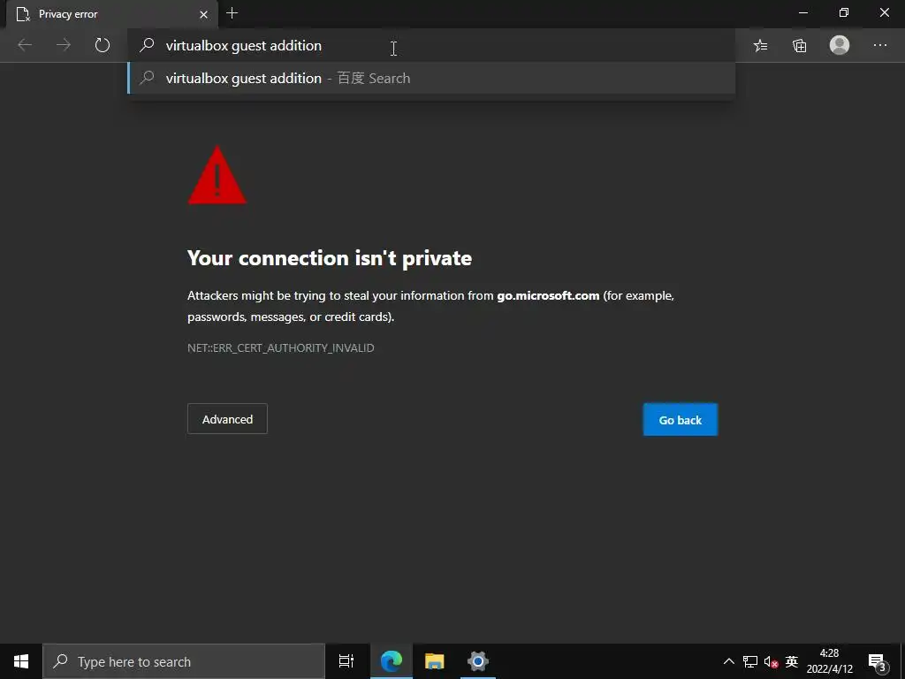905x679 pixels.
Task: Click the Settings gear taskbar icon
Action: click(478, 661)
